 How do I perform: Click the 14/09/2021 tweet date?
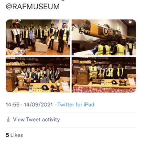click(38, 104)
